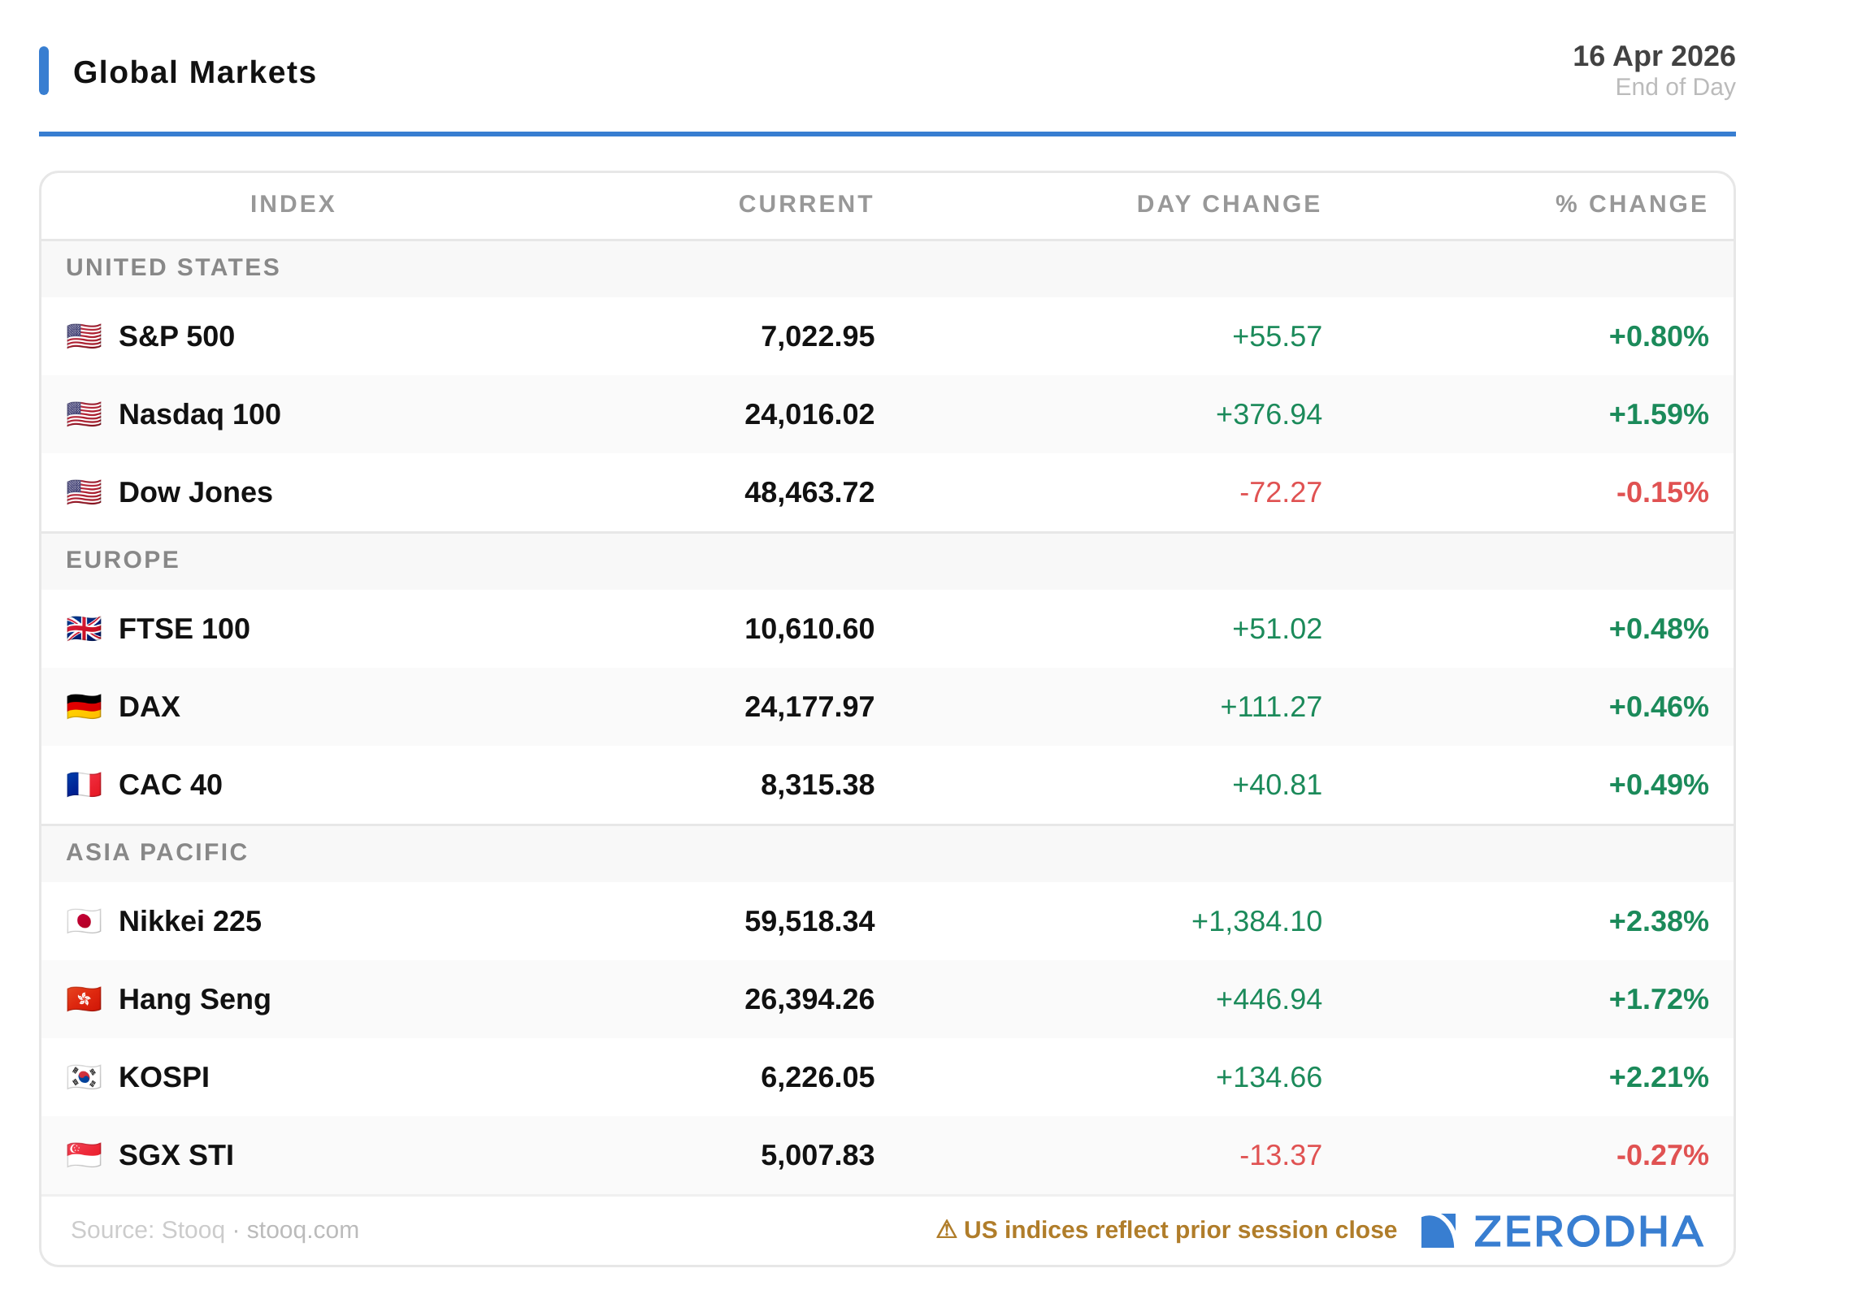1853x1316 pixels.
Task: Click the Dow Jones index name
Action: coord(195,492)
